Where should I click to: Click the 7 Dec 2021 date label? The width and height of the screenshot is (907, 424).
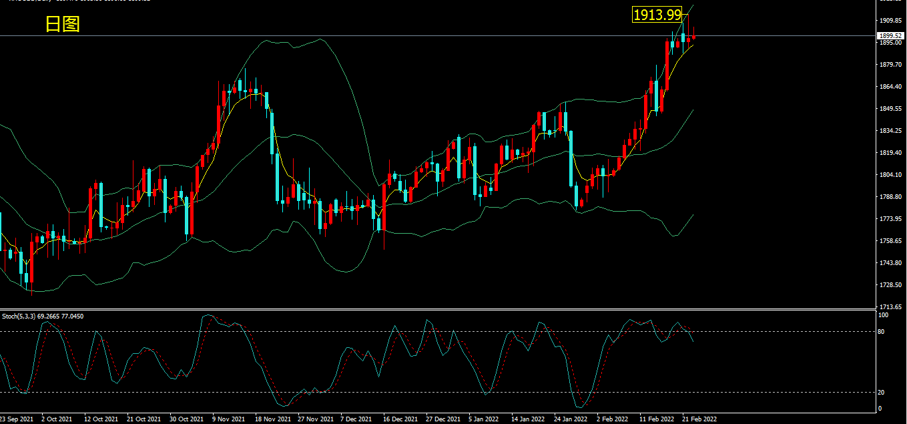tap(356, 419)
